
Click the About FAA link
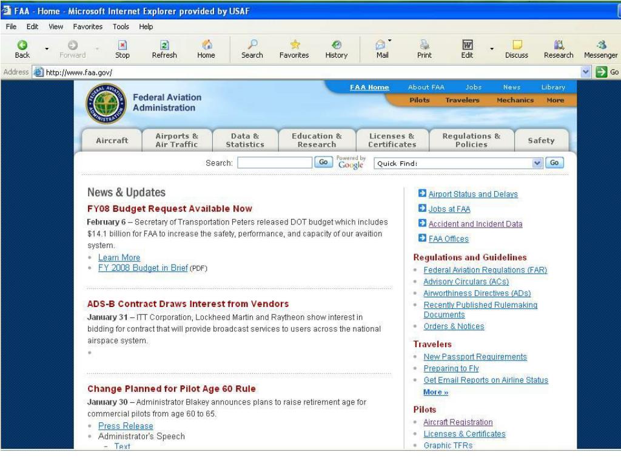426,87
